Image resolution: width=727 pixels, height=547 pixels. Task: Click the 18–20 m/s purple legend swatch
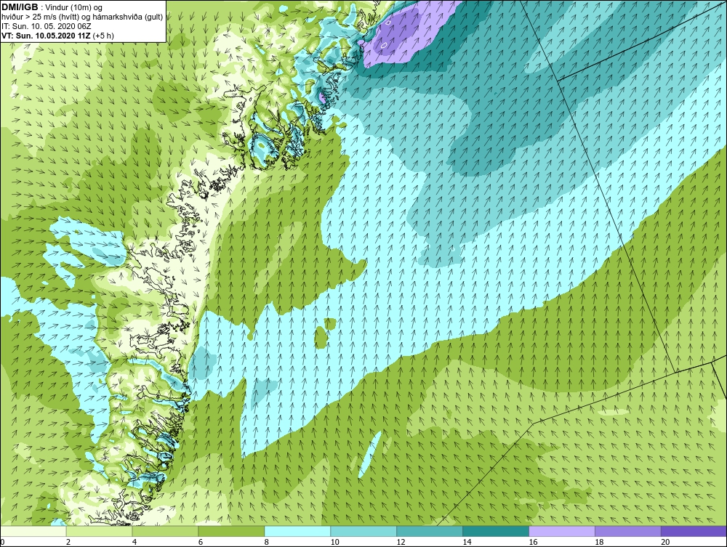[628, 531]
